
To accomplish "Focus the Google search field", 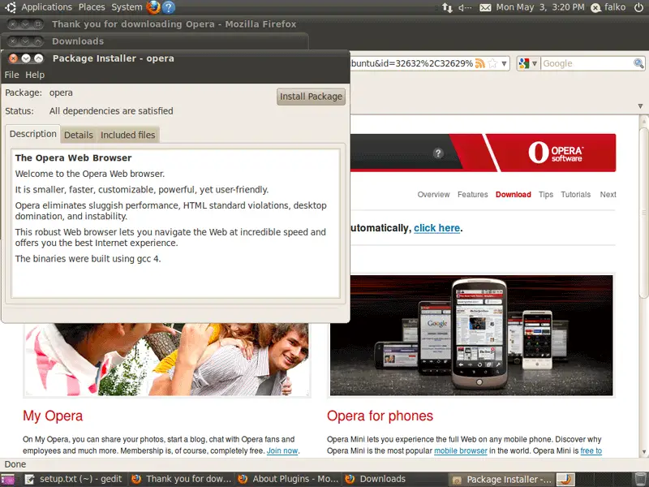I will [x=587, y=63].
